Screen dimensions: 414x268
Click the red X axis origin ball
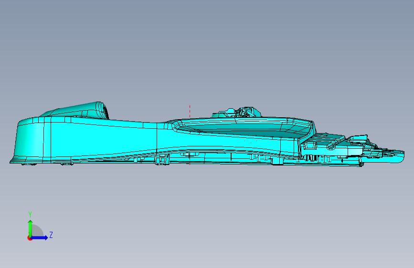pyautogui.click(x=30, y=238)
